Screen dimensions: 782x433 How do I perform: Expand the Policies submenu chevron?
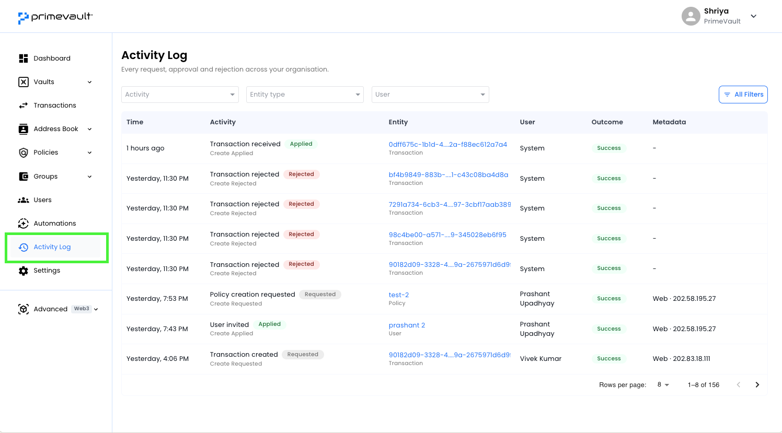tap(89, 153)
